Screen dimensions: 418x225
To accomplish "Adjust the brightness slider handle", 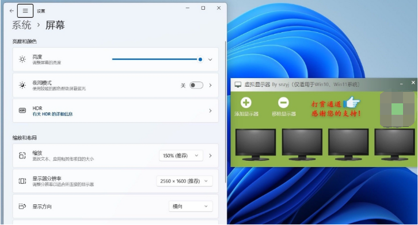I will click(x=200, y=59).
